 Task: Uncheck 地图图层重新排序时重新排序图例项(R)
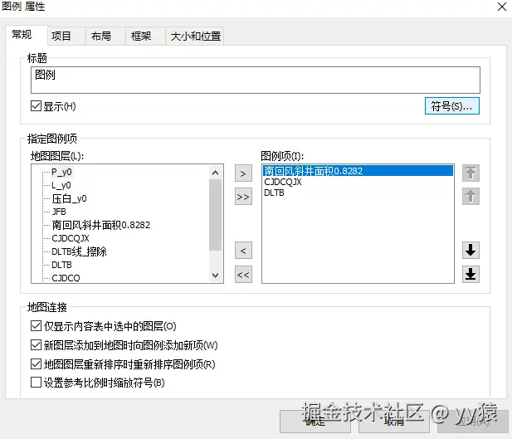click(x=36, y=363)
